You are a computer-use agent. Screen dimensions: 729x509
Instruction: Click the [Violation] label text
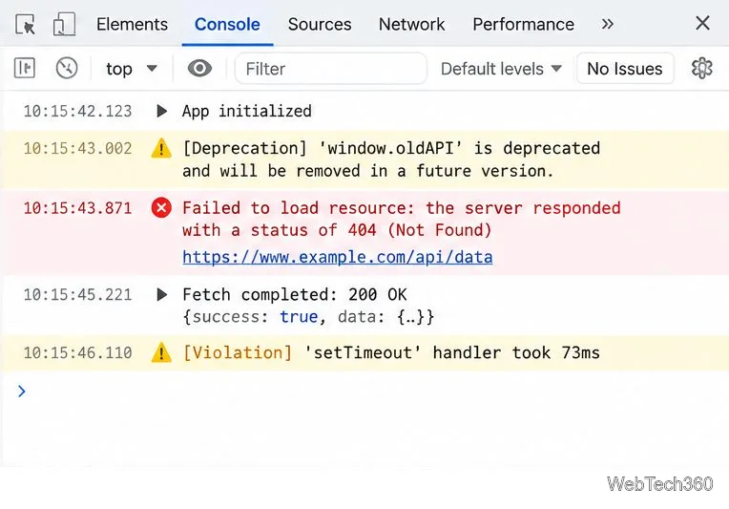[238, 352]
